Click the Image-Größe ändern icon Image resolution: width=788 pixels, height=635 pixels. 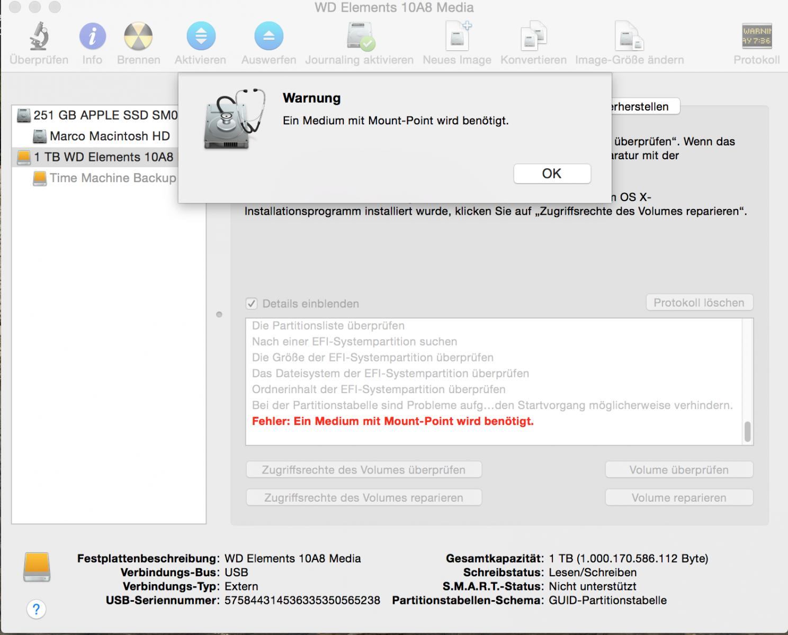[x=629, y=36]
